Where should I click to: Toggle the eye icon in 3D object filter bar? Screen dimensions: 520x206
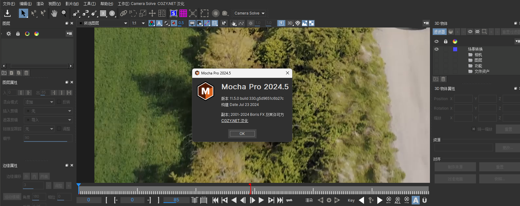pos(470,32)
